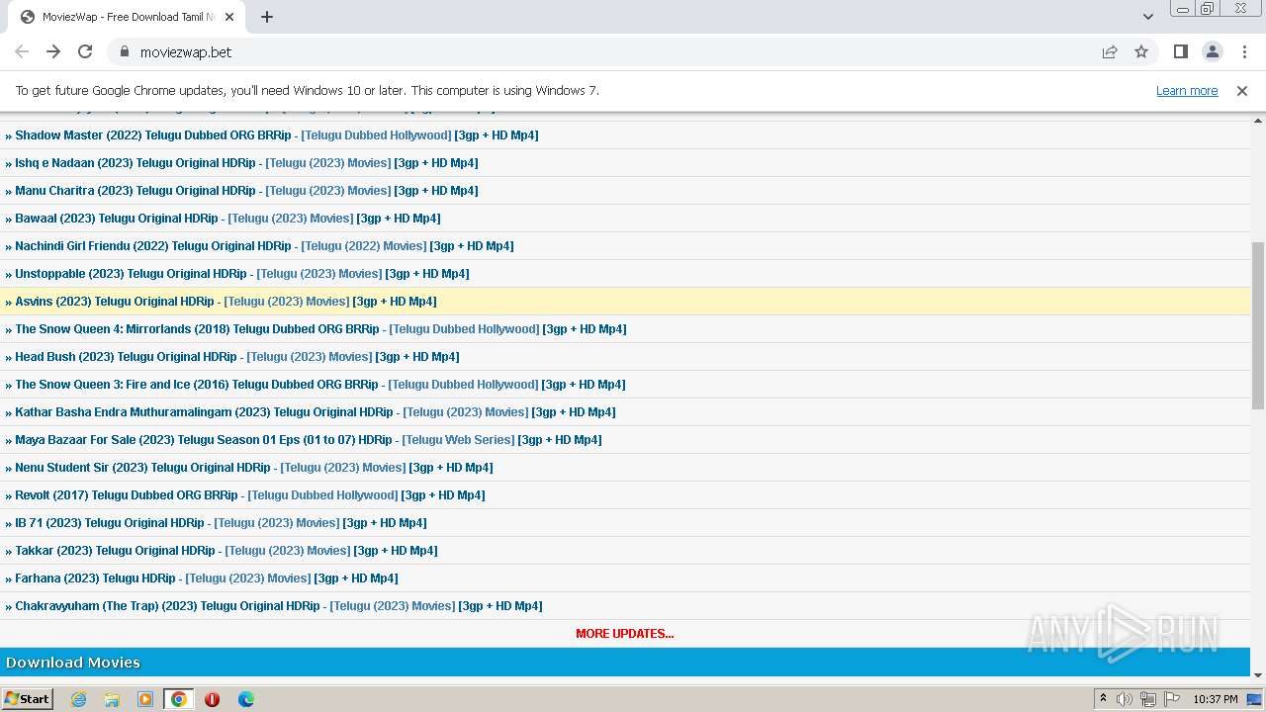This screenshot has height=712, width=1266.
Task: Reload the moviezwap.bet page
Action: click(85, 51)
